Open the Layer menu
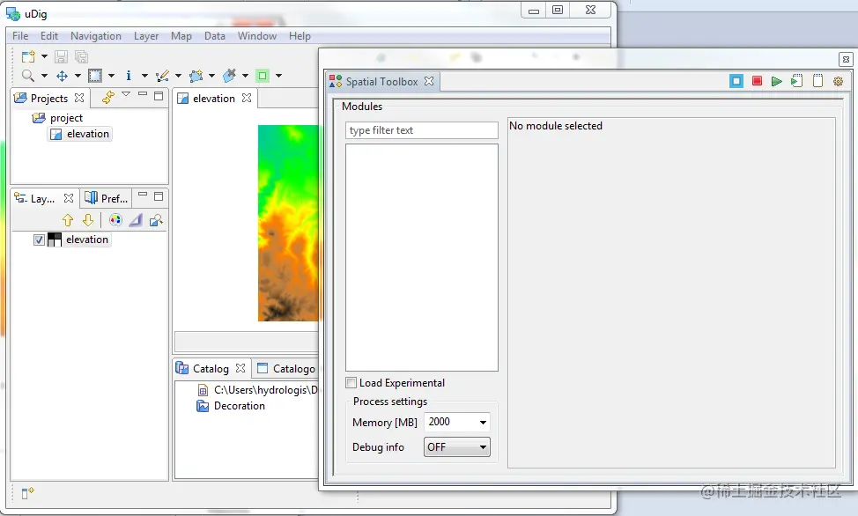The image size is (858, 516). (146, 36)
